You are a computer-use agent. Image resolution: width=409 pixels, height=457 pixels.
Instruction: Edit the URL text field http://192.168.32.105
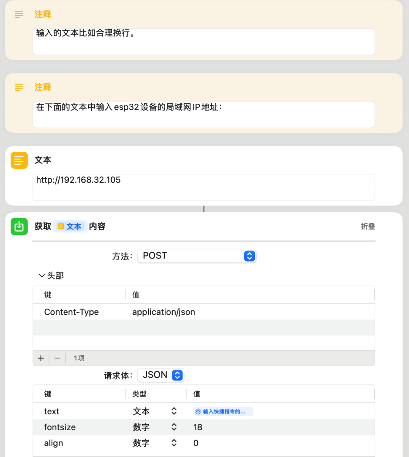tap(203, 187)
